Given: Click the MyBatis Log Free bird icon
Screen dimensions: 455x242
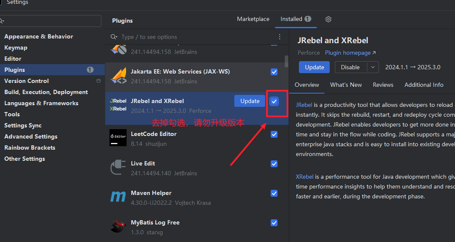Looking at the screenshot, I should 118,226.
